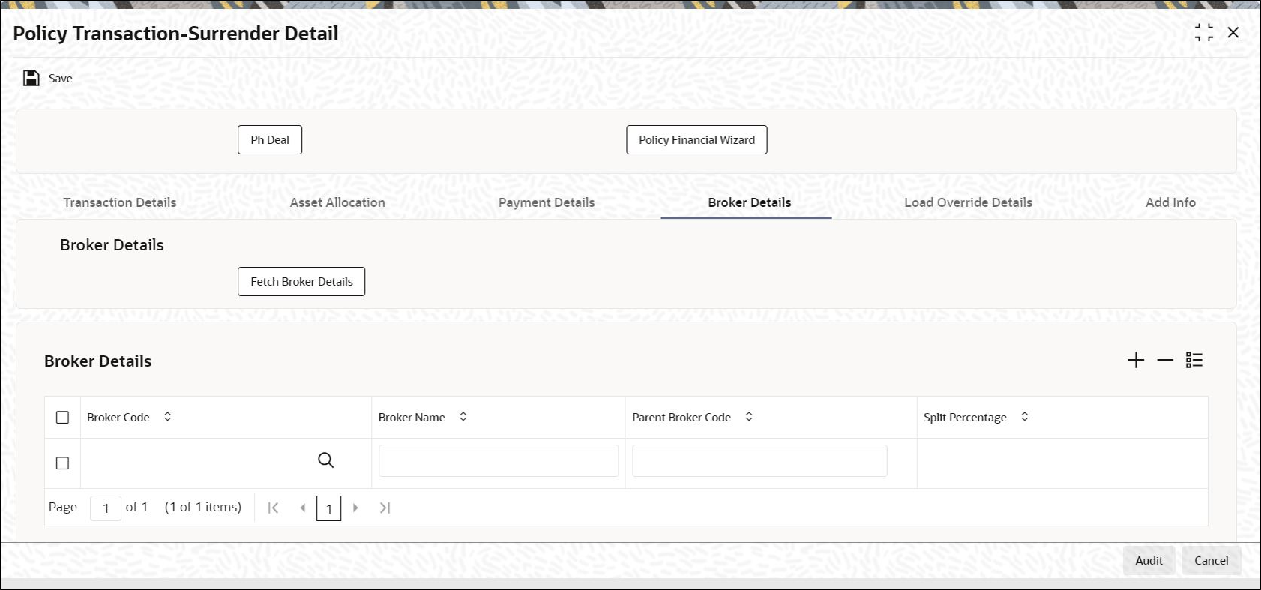Focus the Broker Name input field
1261x590 pixels.
(x=499, y=461)
